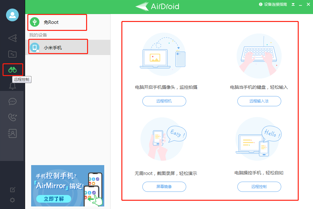Open the compose pencil icon near bottom

[x=12, y=189]
